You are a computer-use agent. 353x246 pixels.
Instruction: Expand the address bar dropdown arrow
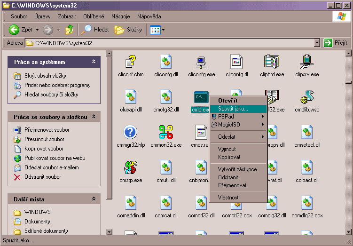click(x=316, y=43)
